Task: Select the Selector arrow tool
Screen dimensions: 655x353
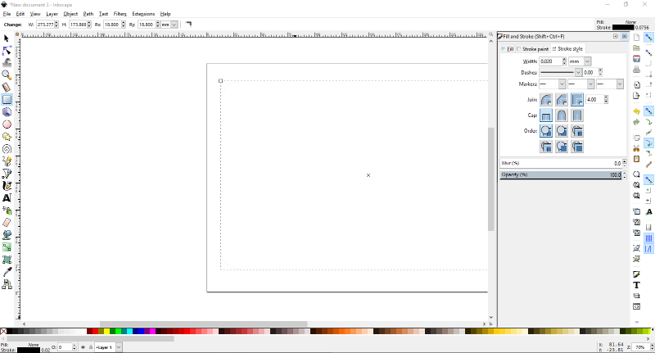Action: (7, 38)
